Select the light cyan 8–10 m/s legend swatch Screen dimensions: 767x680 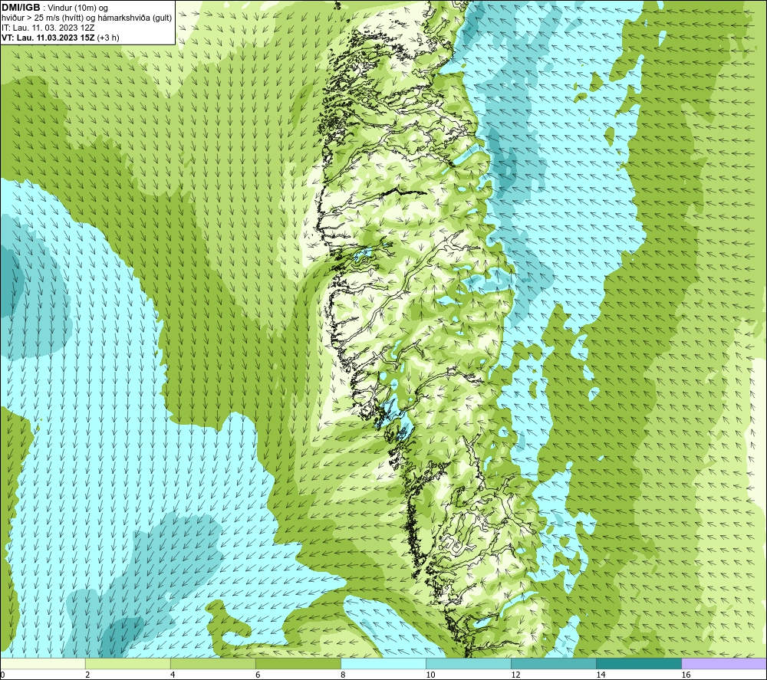[x=383, y=663]
